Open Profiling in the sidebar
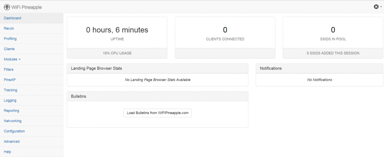The width and height of the screenshot is (384, 157). coord(31,39)
